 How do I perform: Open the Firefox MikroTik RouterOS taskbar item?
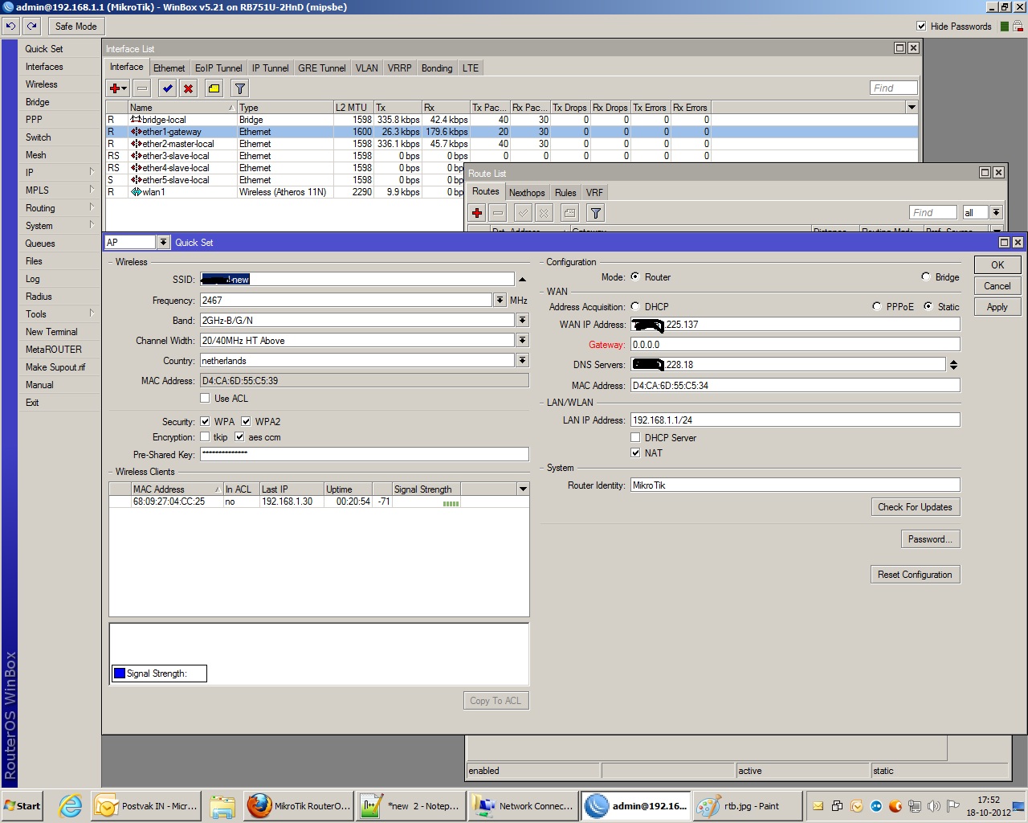point(299,806)
